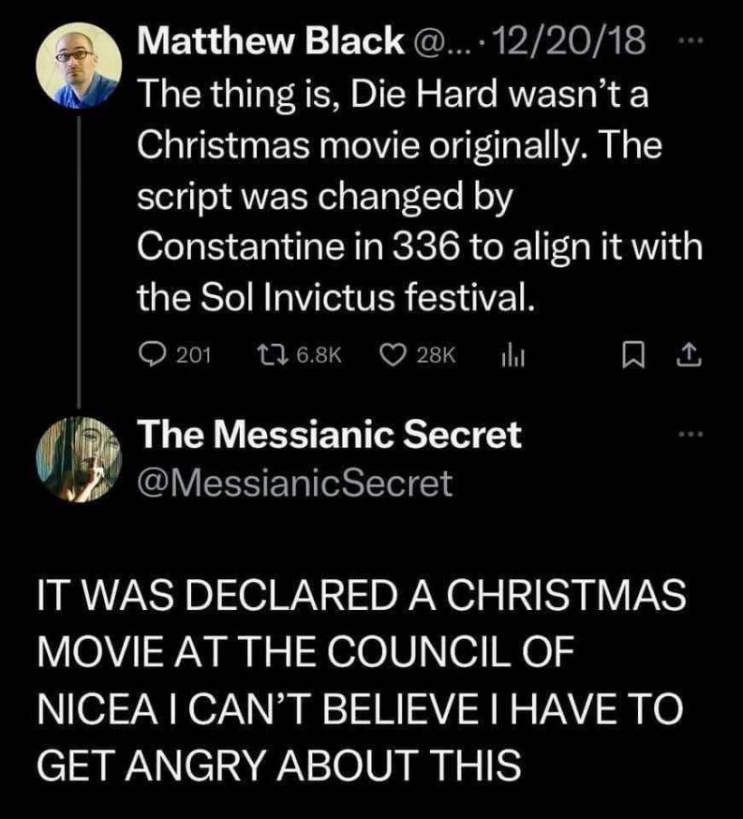Click the reply speech bubble icon

(x=152, y=353)
